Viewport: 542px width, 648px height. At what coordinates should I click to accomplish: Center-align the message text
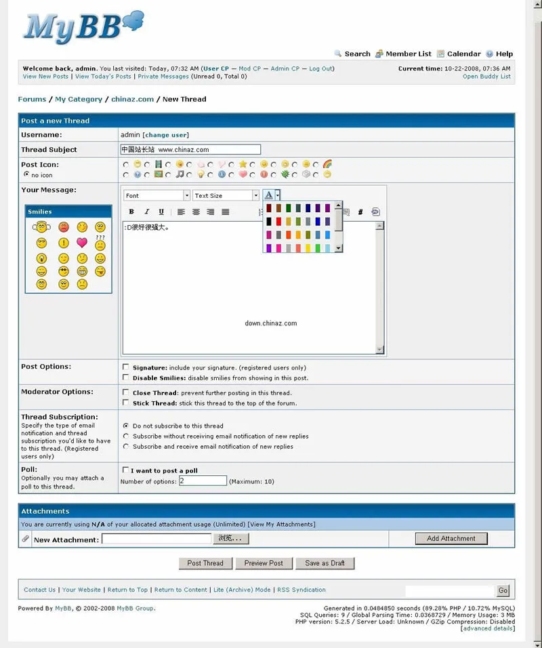[x=196, y=212]
